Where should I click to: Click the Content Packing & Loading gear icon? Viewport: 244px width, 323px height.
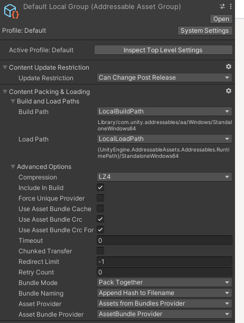229,91
